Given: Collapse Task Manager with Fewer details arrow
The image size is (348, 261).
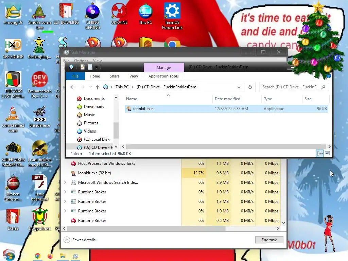Looking at the screenshot, I should point(67,240).
